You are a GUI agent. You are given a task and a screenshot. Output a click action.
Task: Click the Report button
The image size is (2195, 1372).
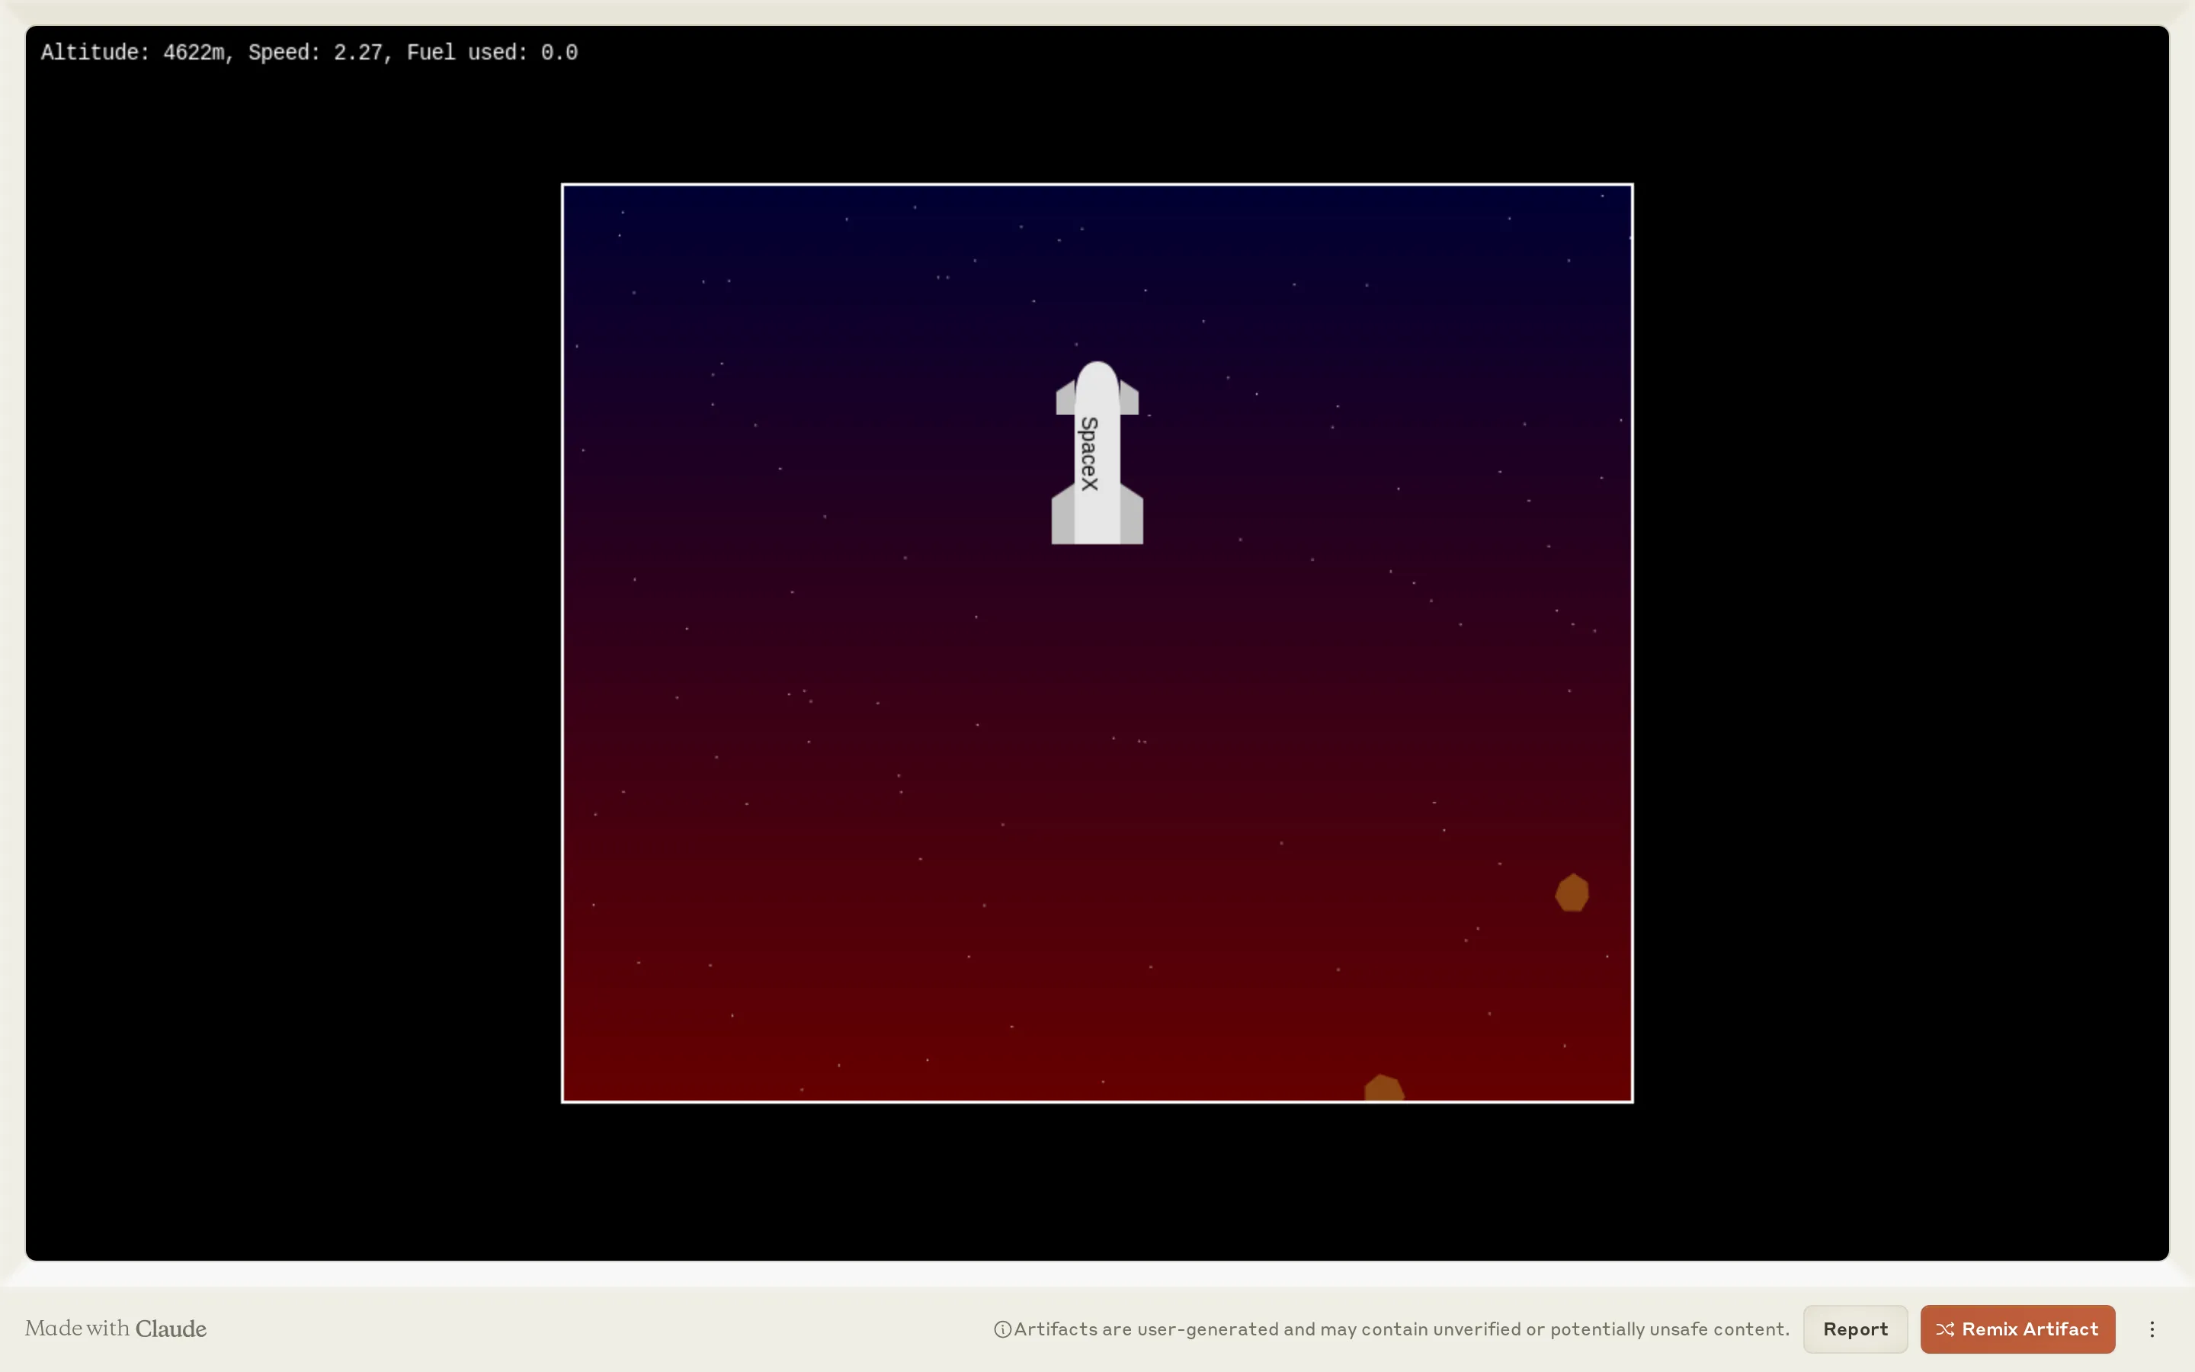point(1855,1329)
